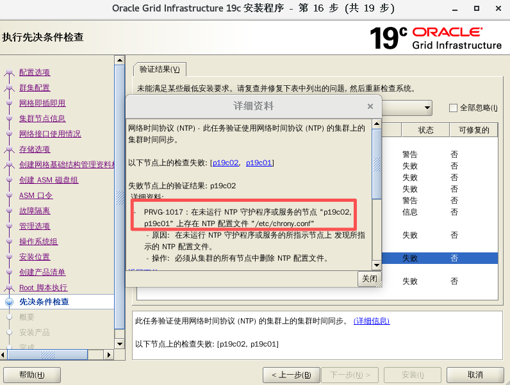Screen dimensions: 510x385
Task: Switch to the 验证结果 tab
Action: tap(160, 69)
